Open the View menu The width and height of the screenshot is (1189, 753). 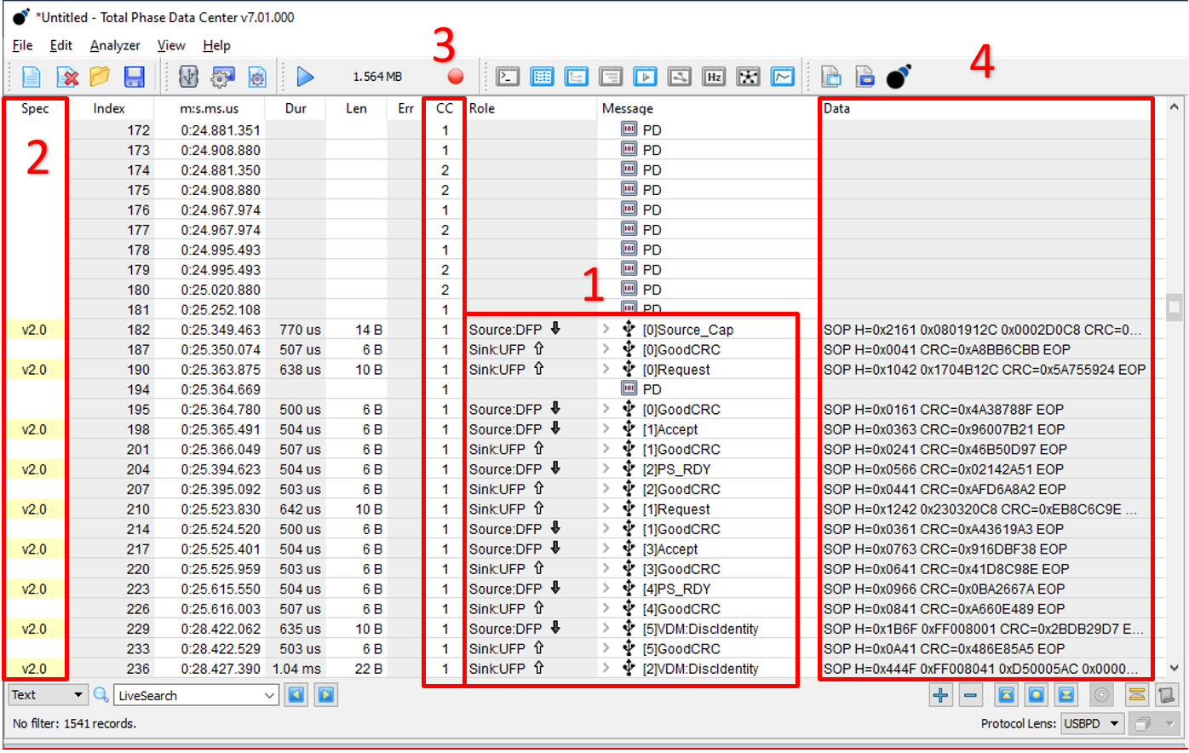click(171, 45)
